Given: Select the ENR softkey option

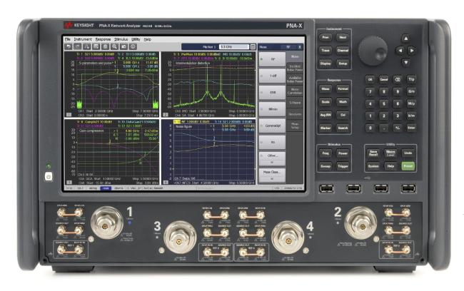Looking at the screenshot, I should click(x=270, y=93).
